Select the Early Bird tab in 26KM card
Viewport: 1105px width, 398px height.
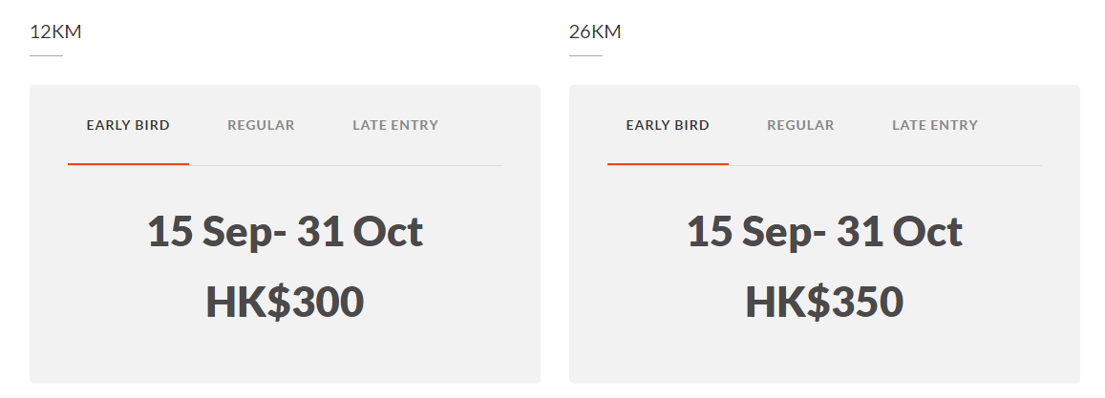pyautogui.click(x=668, y=125)
